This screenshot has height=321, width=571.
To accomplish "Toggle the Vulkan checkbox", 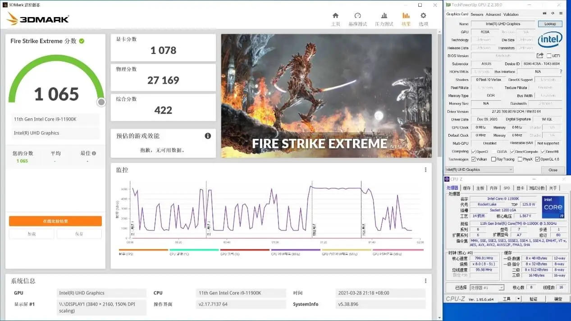I will pos(473,159).
